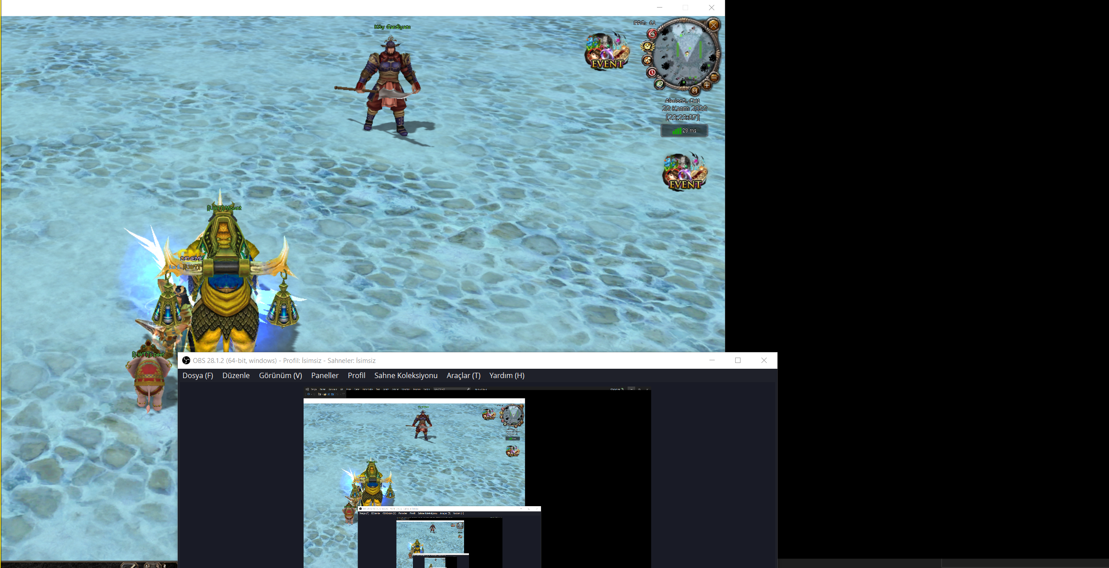Open the red clock icon by minimap

coord(652,72)
